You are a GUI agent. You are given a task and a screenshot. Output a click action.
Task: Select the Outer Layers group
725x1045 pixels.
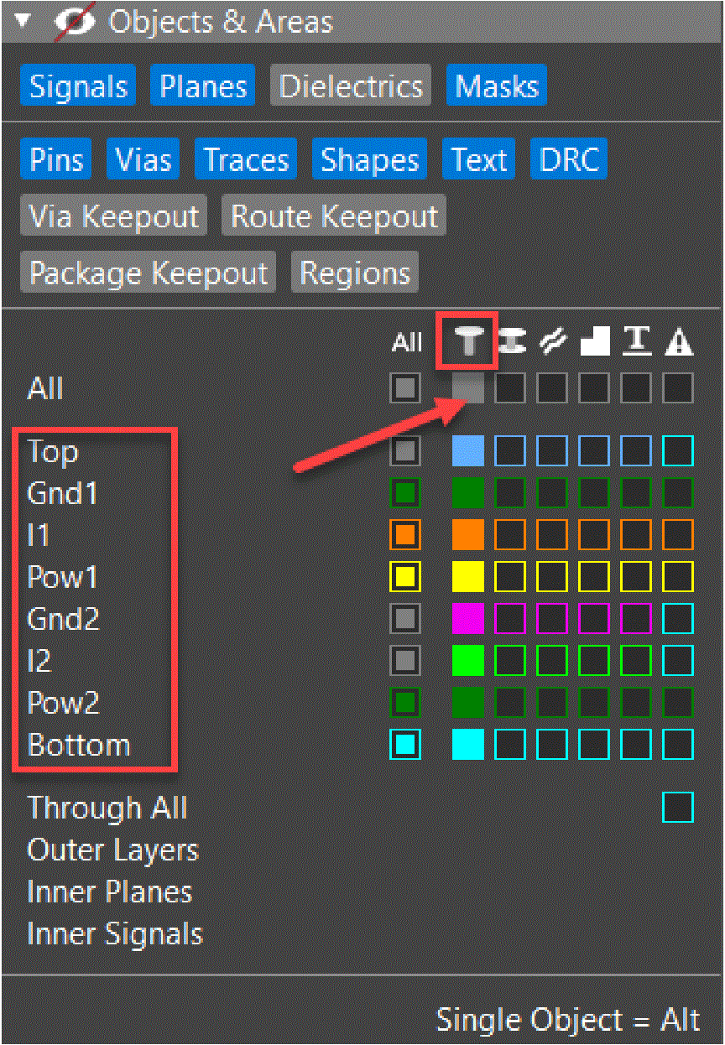[112, 850]
